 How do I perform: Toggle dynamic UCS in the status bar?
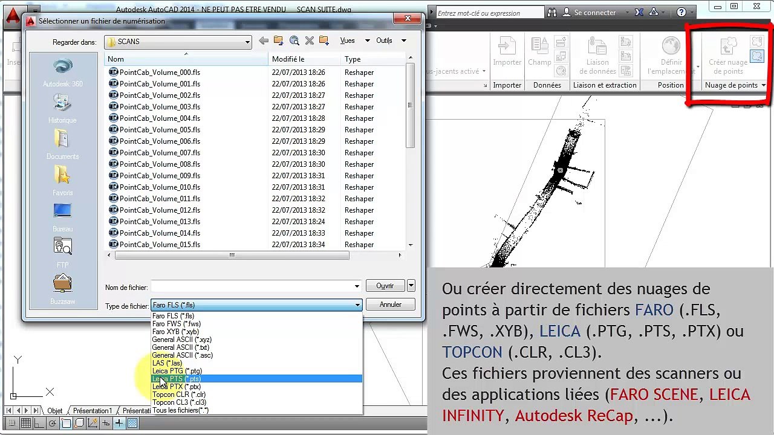93,424
